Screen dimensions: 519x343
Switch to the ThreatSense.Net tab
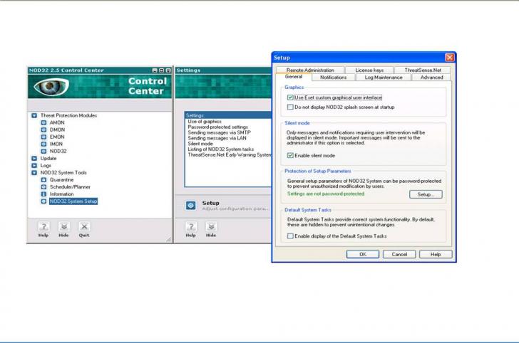coord(423,70)
